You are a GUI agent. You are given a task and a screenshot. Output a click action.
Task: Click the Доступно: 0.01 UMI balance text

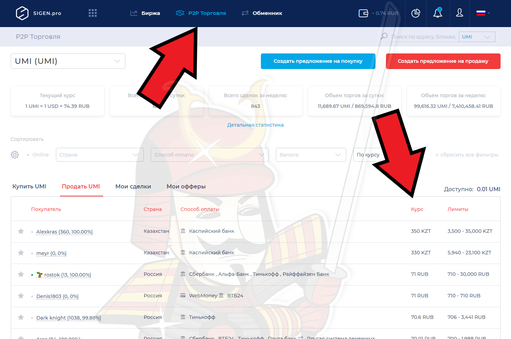[472, 189]
